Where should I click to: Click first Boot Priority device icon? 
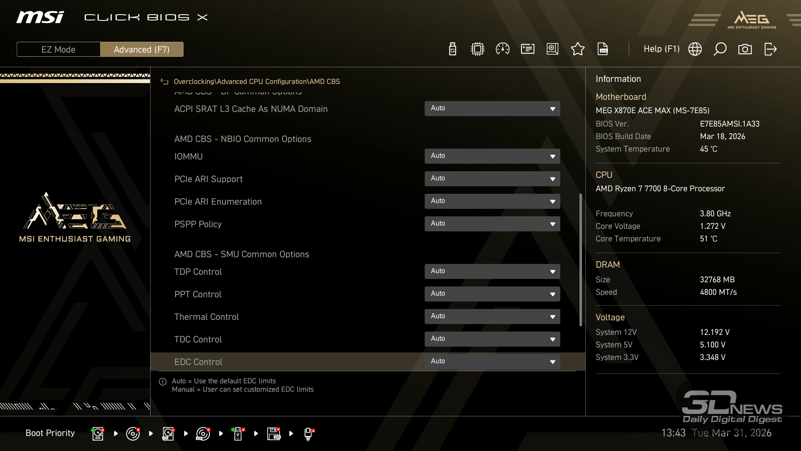coord(98,433)
